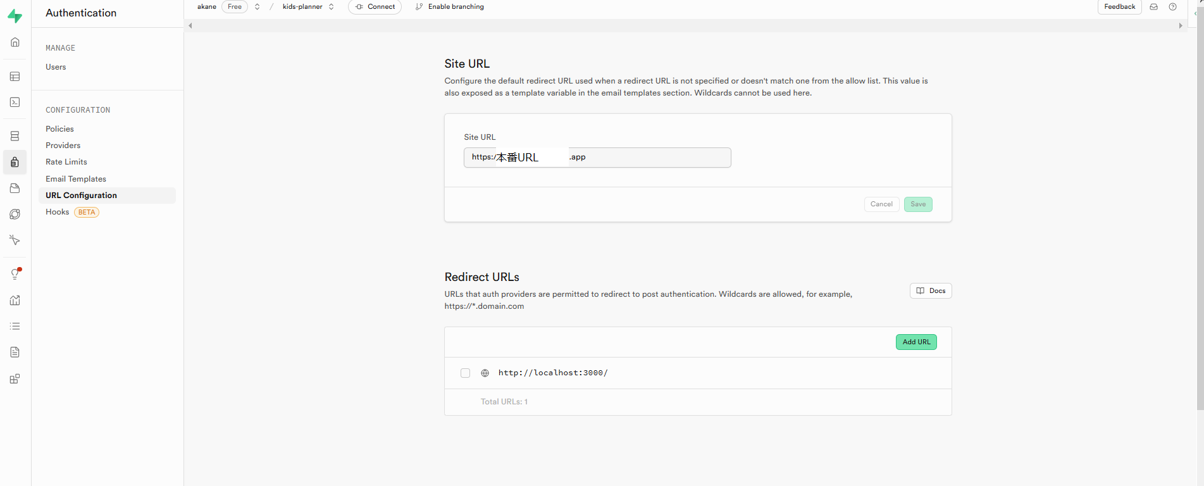Viewport: 1204px width, 486px height.
Task: Expand the akane organization switcher
Action: pyautogui.click(x=257, y=7)
